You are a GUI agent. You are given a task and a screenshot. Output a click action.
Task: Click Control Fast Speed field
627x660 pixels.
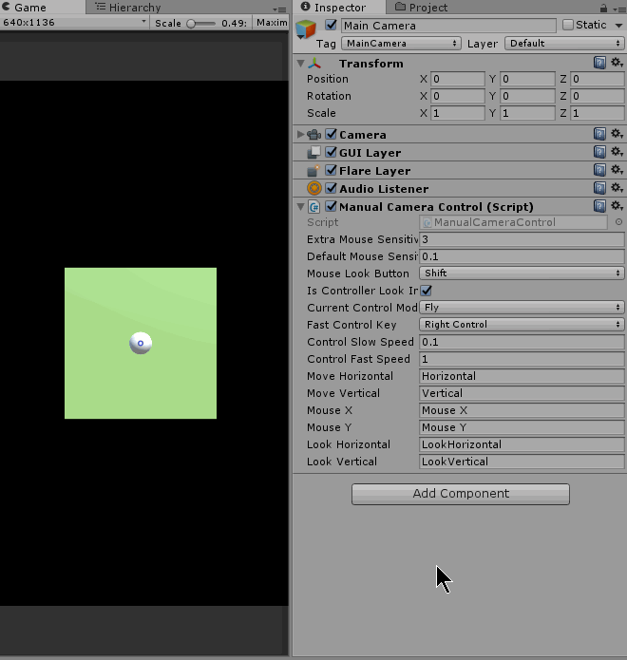coord(522,359)
